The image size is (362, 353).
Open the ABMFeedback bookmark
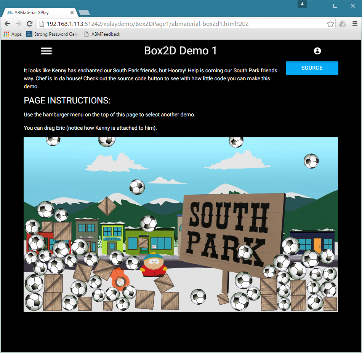(x=102, y=34)
